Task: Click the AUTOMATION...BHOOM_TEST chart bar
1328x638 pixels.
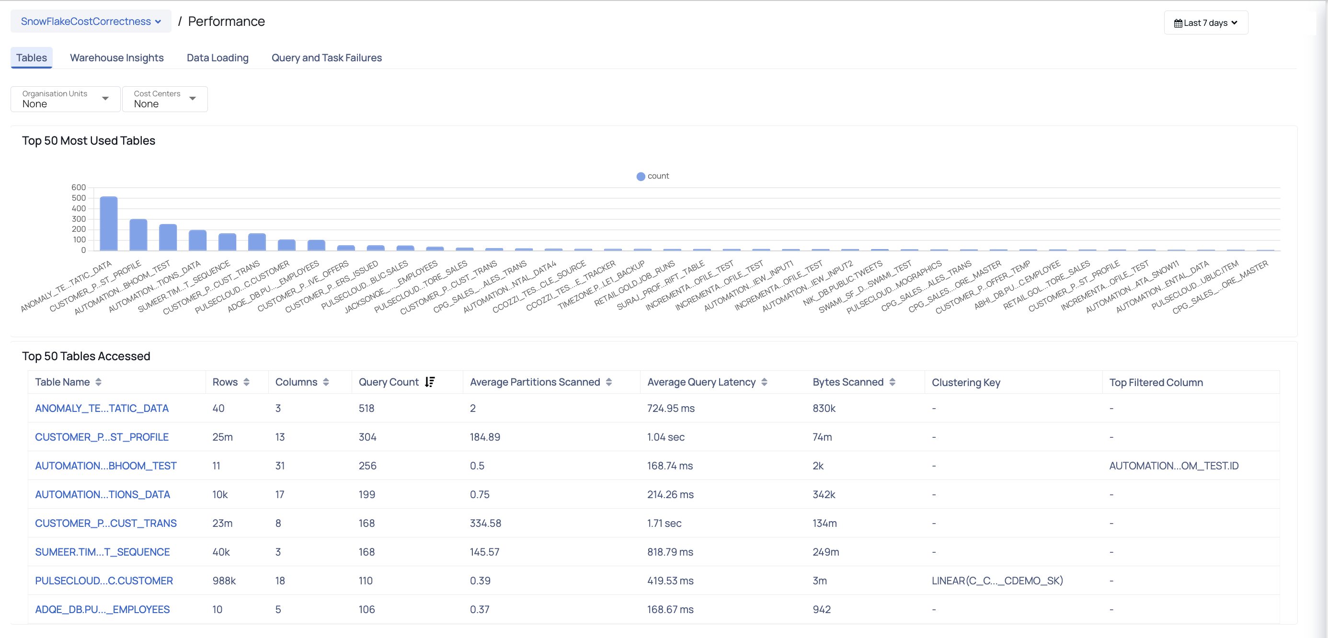Action: click(168, 238)
